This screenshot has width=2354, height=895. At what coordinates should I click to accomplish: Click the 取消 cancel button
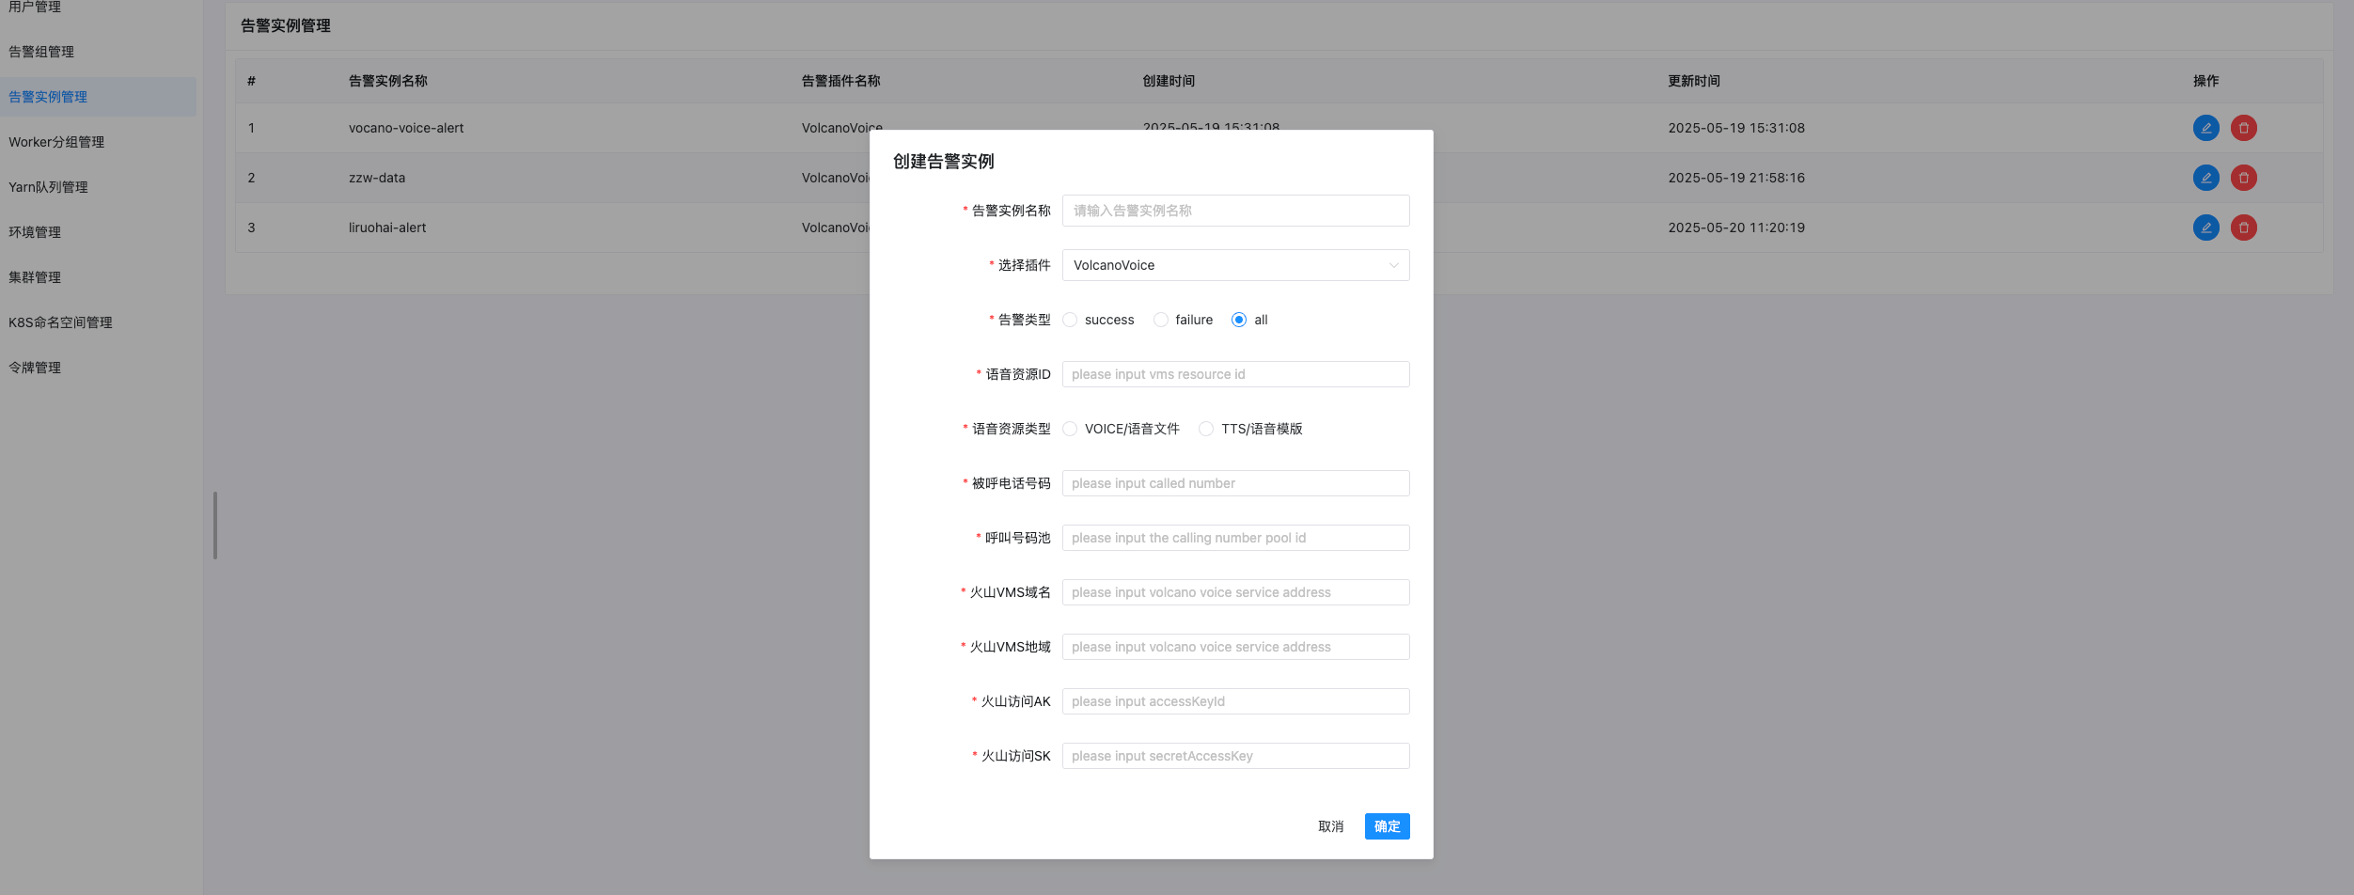point(1330,826)
